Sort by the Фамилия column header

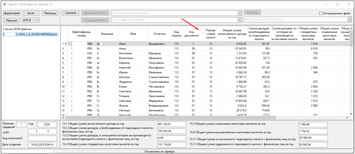click(x=107, y=34)
